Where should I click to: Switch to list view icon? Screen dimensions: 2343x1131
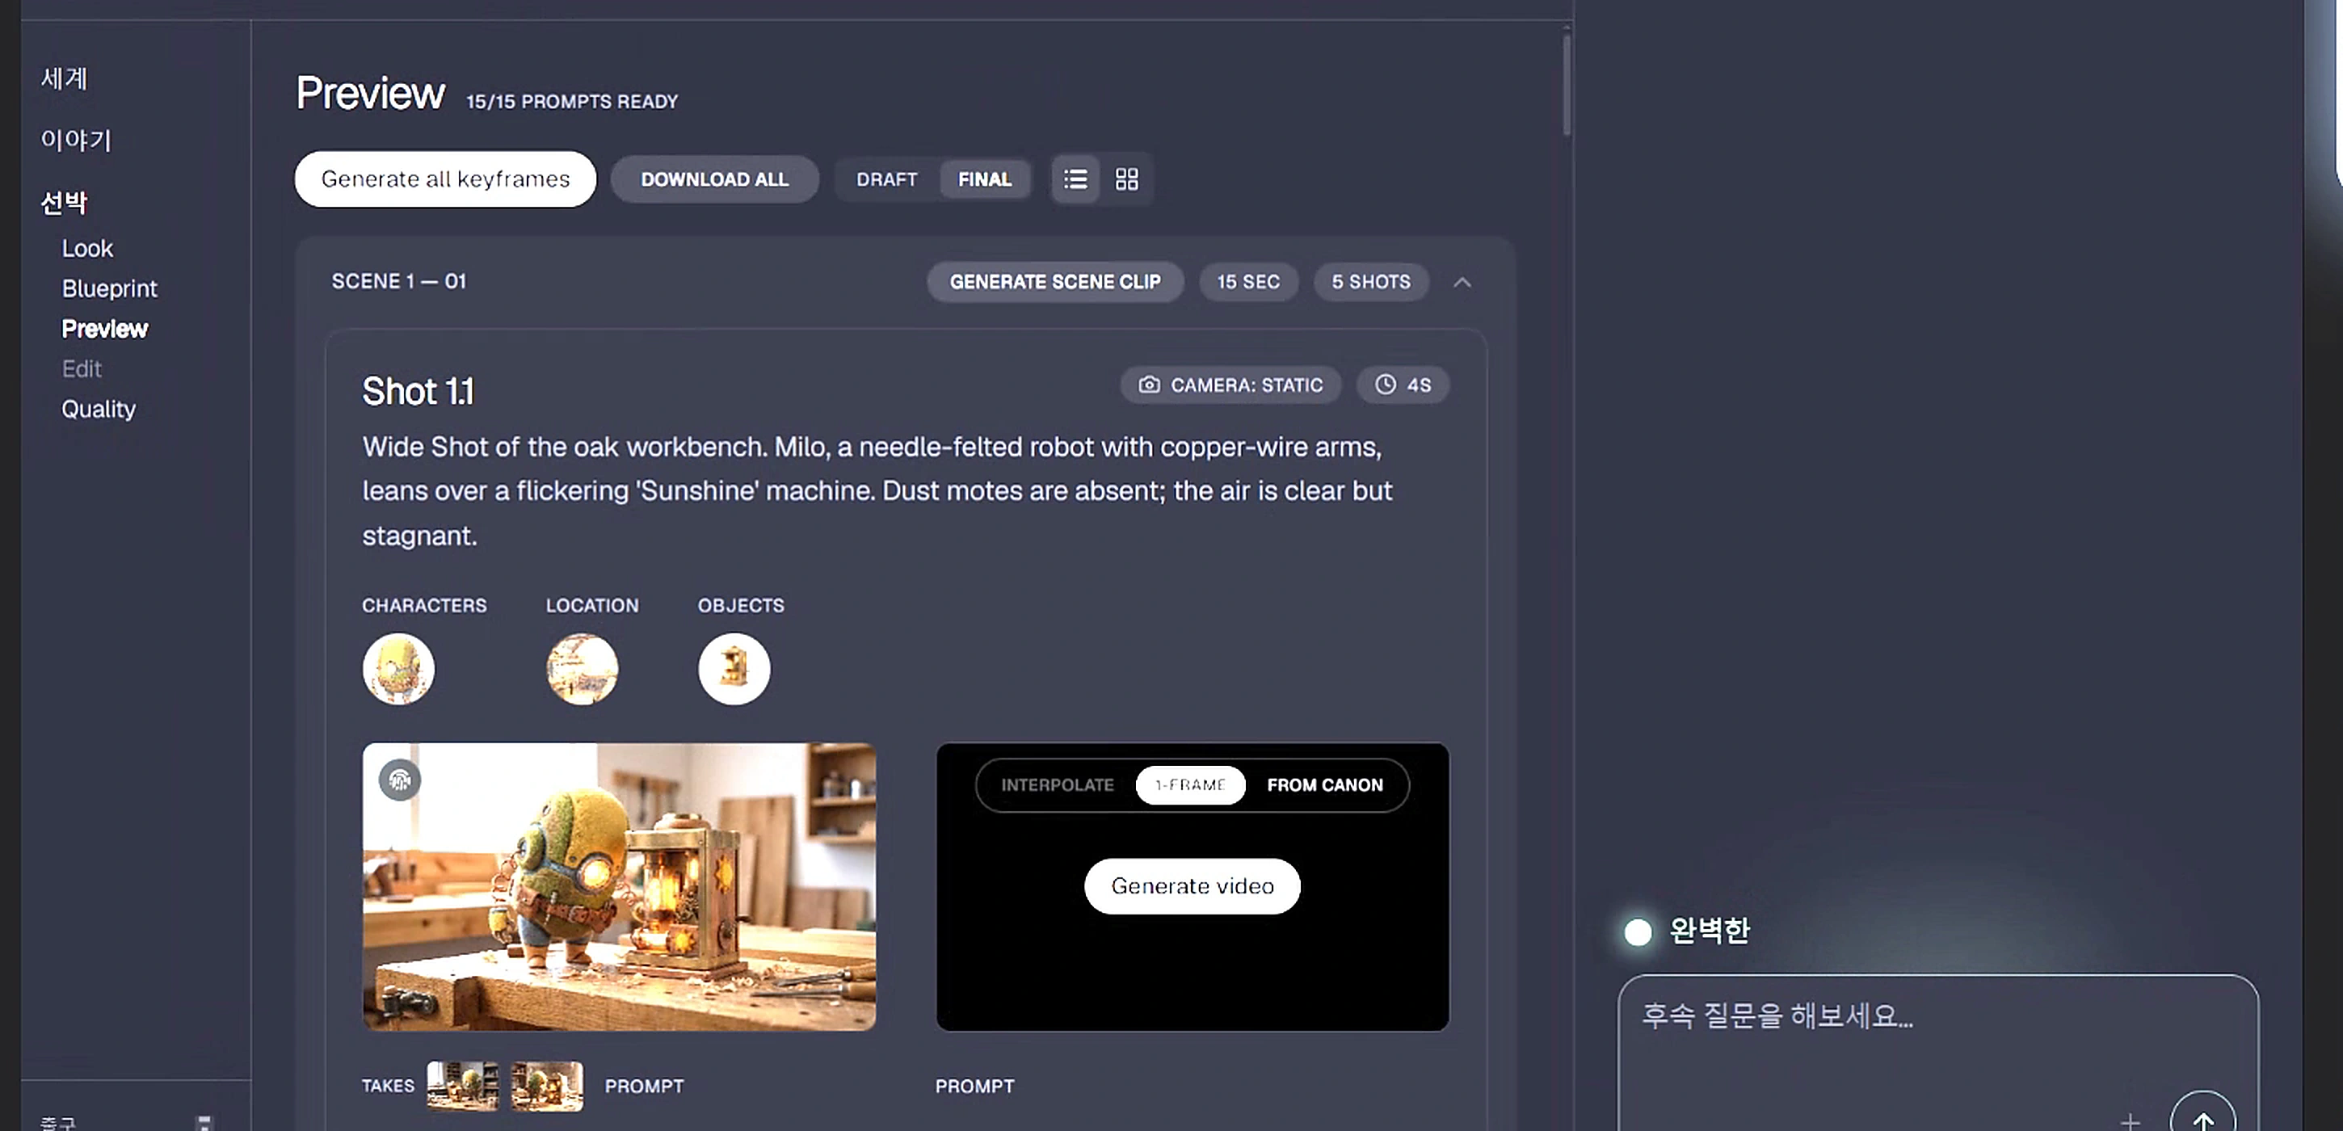tap(1075, 179)
